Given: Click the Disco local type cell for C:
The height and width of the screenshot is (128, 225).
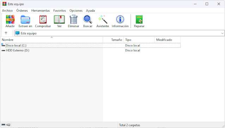Looking at the screenshot, I should click(x=133, y=45).
